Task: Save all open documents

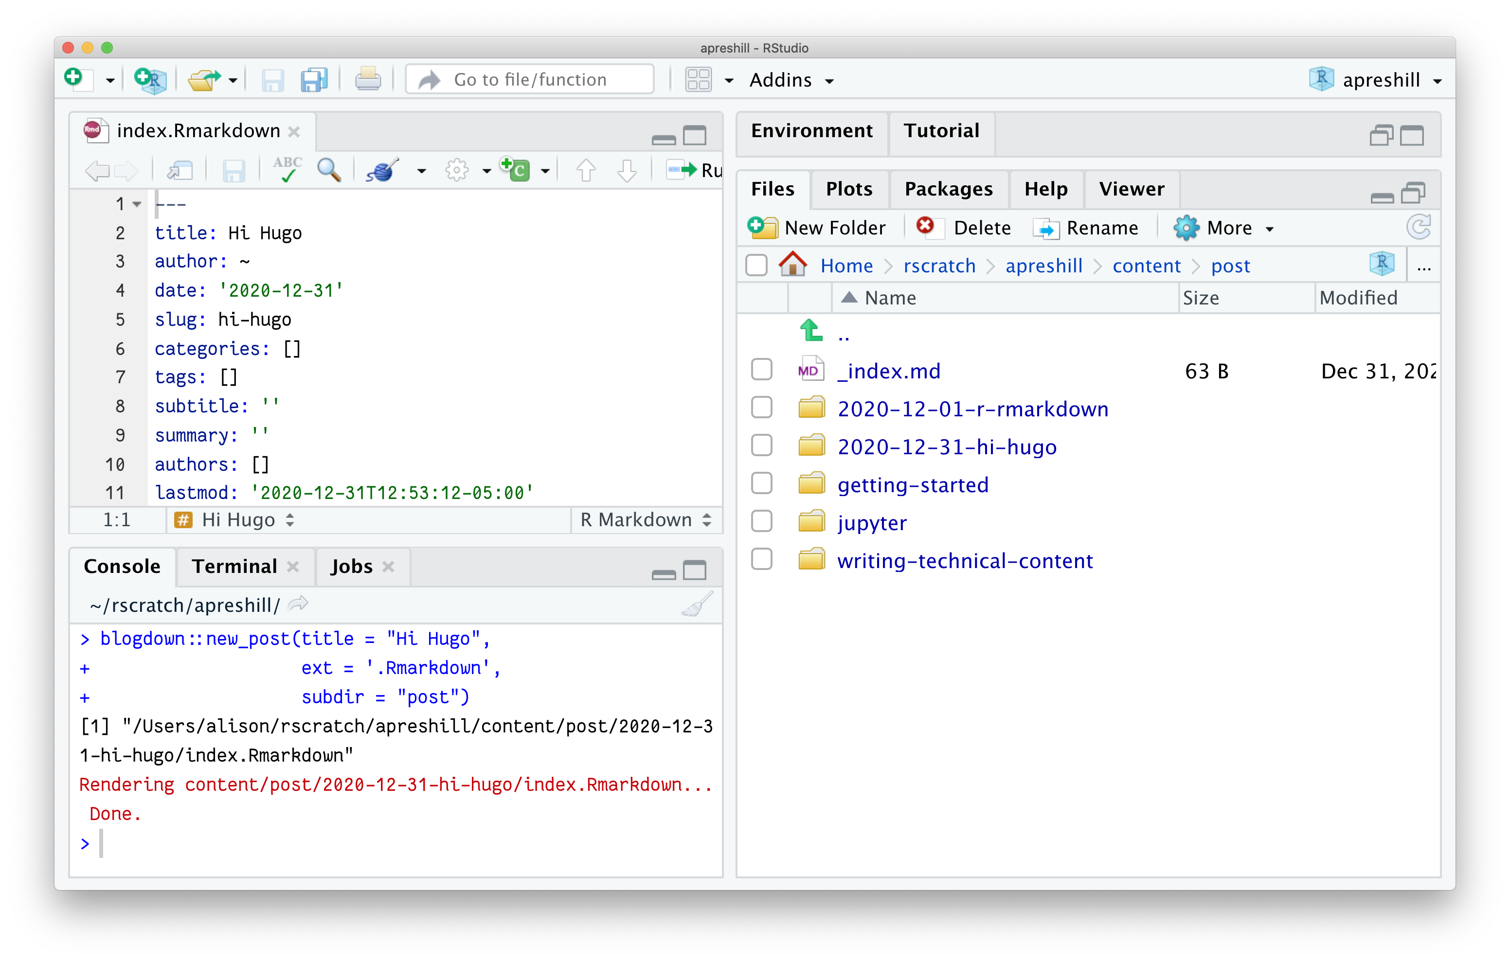Action: click(x=314, y=80)
